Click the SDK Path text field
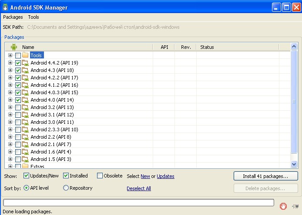The image size is (302, 215). pyautogui.click(x=103, y=27)
